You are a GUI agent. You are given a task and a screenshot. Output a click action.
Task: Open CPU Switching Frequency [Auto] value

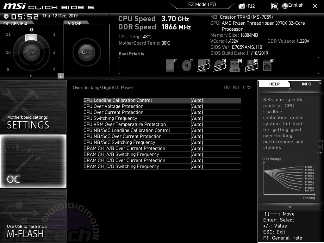point(197,118)
